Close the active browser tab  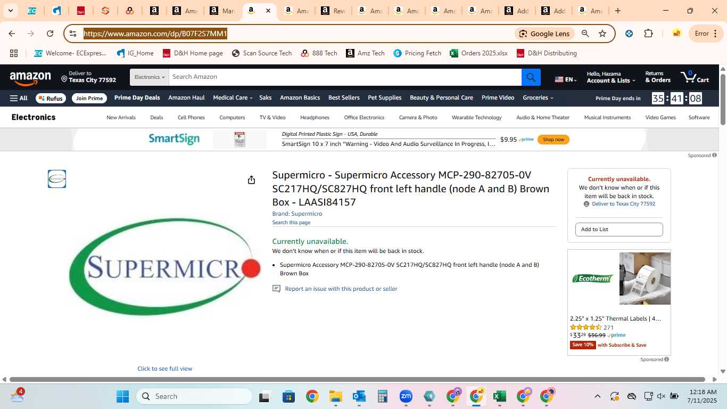268,11
